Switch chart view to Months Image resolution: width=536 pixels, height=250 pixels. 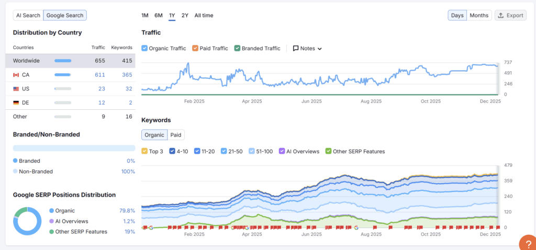[478, 15]
